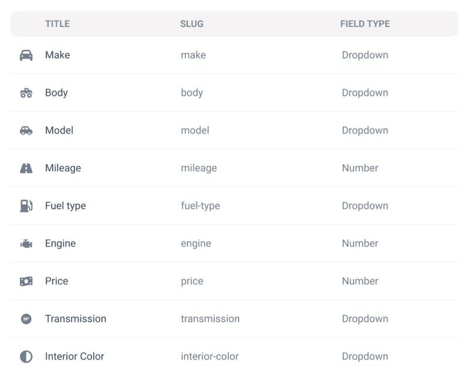Open the Transmission field entry
469x375 pixels.
(x=76, y=319)
